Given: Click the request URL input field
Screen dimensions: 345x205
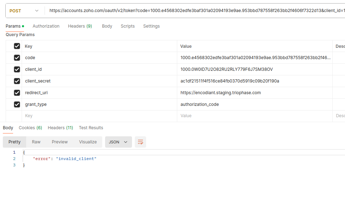Looking at the screenshot, I should (195, 11).
